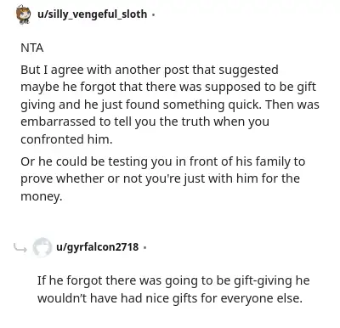340x328 pixels.
Task: Click the 'wouldn't have had nice gifts' line
Action: [x=170, y=298]
